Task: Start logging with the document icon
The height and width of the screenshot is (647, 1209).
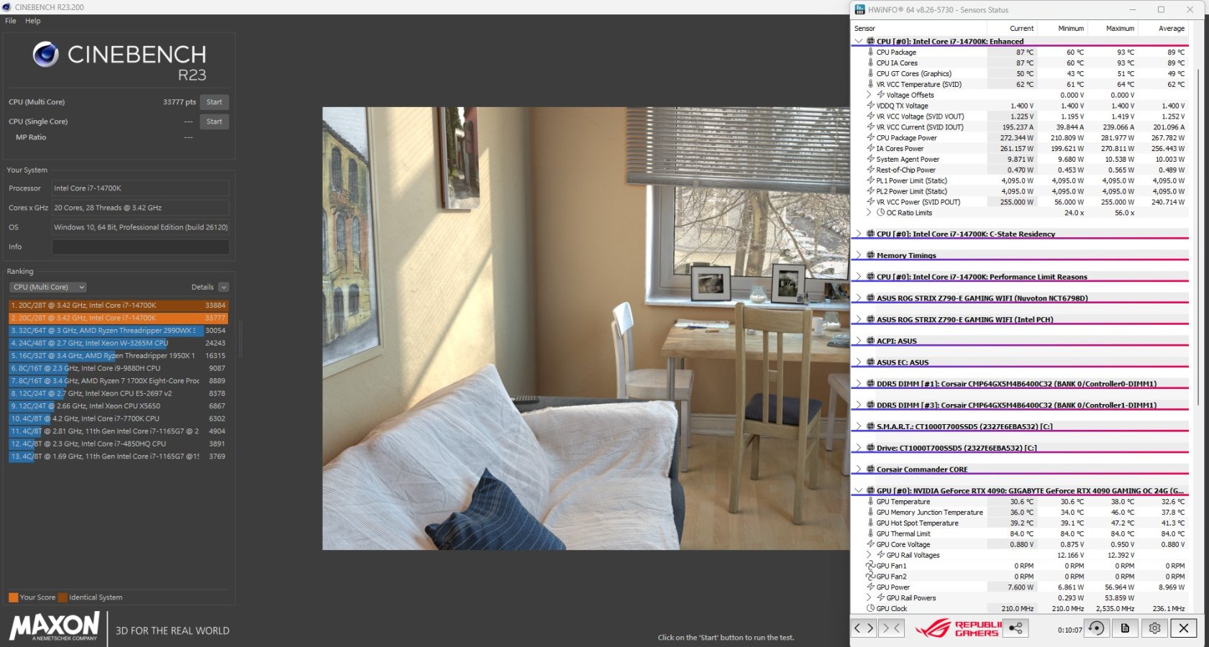Action: pyautogui.click(x=1125, y=628)
